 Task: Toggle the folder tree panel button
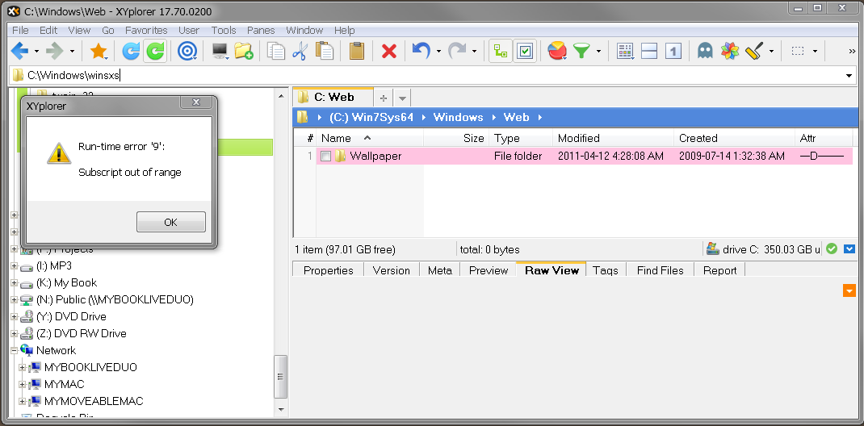(x=501, y=52)
